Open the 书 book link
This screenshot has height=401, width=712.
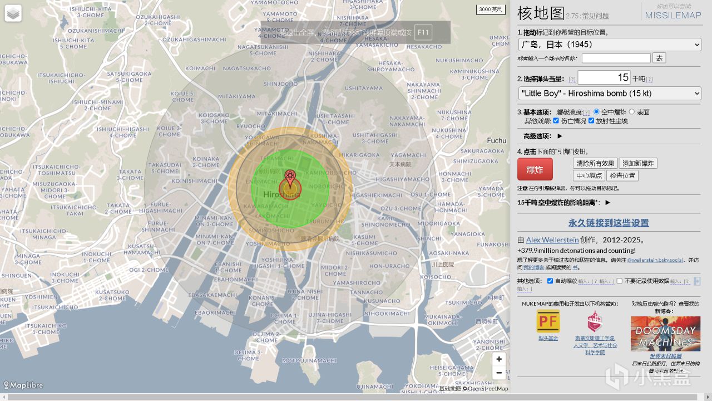coord(576,267)
